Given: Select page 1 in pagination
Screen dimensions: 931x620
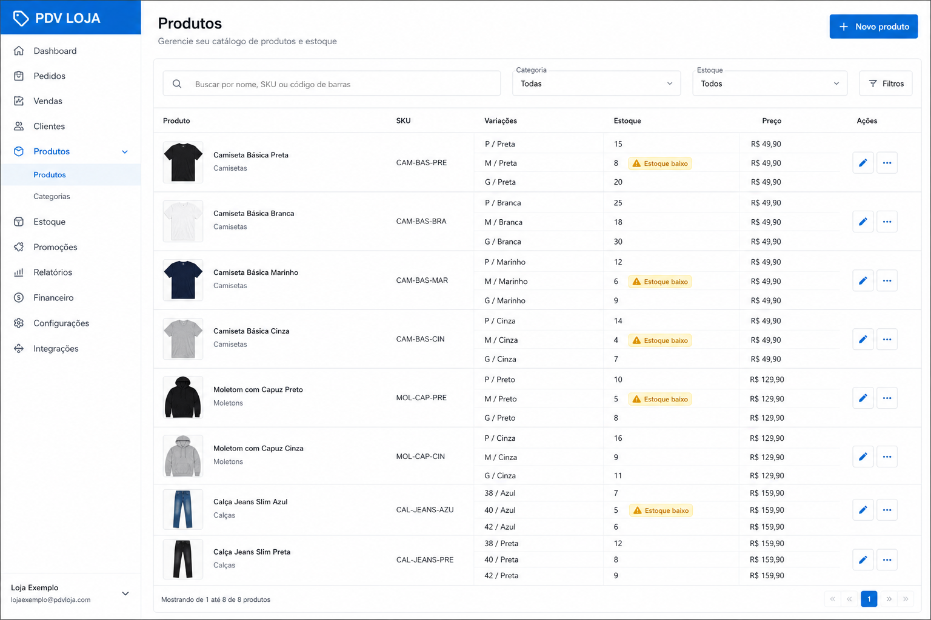Looking at the screenshot, I should coord(869,599).
